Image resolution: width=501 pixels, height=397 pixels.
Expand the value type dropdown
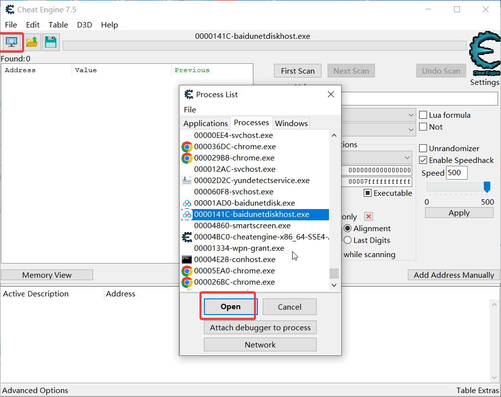411,130
